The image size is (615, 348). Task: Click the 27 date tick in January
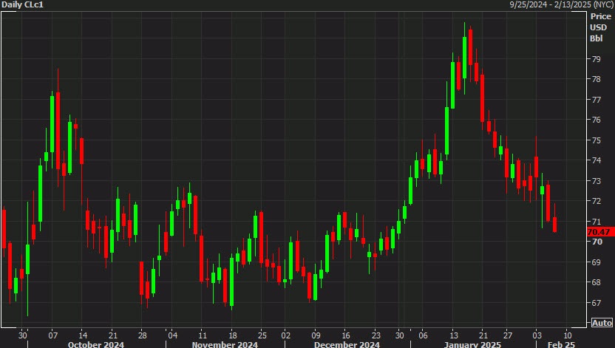click(x=508, y=335)
